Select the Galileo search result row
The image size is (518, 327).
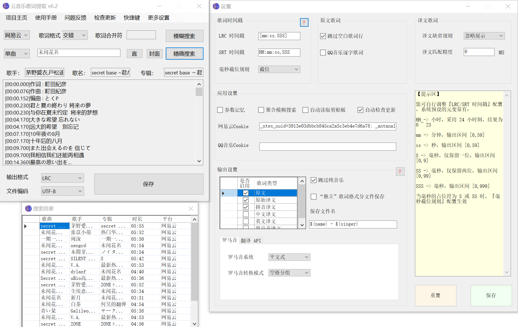106,311
